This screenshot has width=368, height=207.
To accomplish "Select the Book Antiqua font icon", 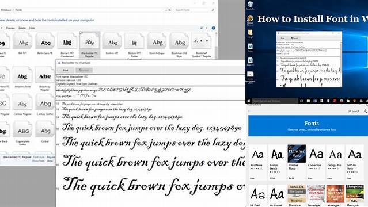I will pyautogui.click(x=157, y=42).
